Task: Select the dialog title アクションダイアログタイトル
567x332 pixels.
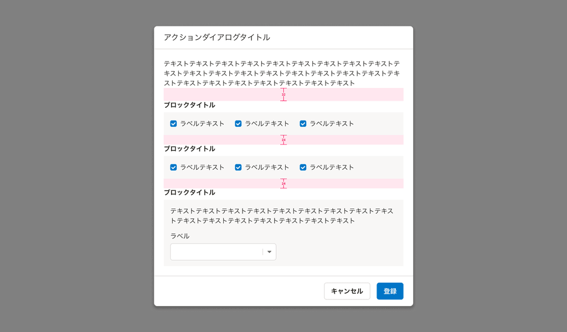Action: 216,37
